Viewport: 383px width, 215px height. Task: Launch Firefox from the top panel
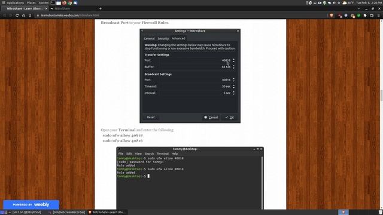tap(64, 2)
